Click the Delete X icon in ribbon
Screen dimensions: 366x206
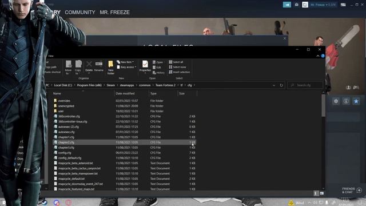[89, 66]
